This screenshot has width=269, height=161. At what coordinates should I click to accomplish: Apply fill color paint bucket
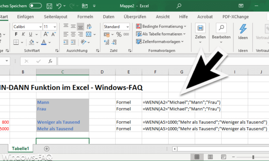31,42
